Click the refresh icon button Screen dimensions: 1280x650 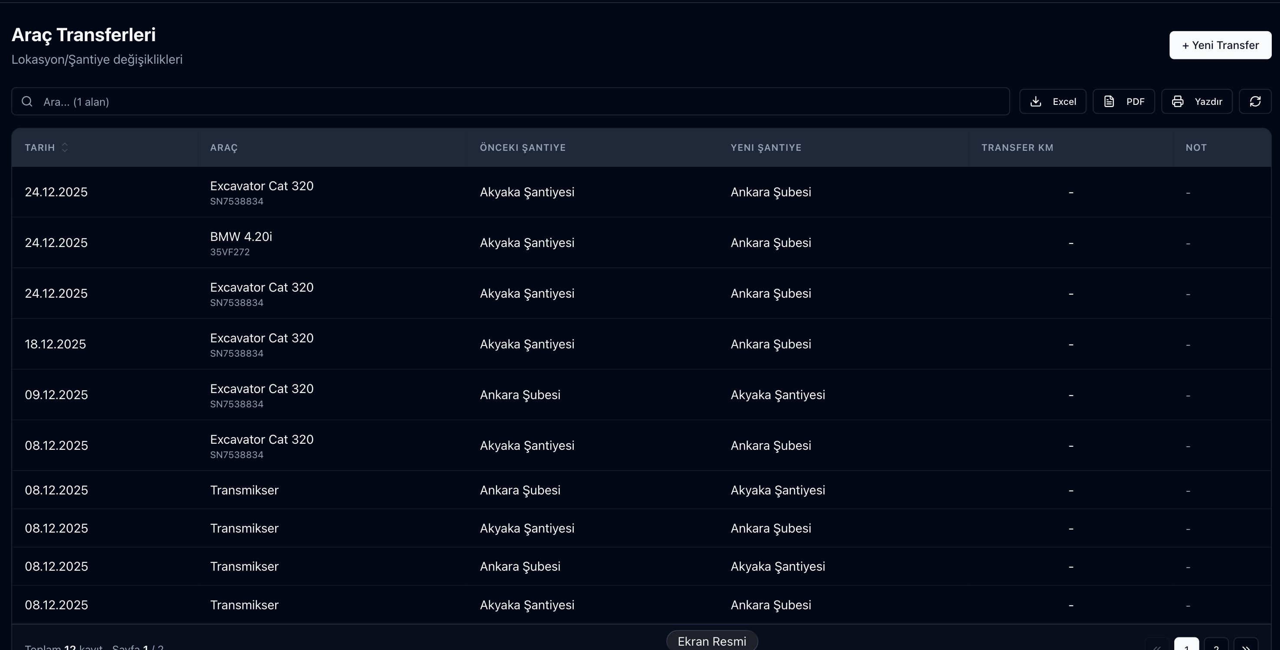tap(1255, 101)
